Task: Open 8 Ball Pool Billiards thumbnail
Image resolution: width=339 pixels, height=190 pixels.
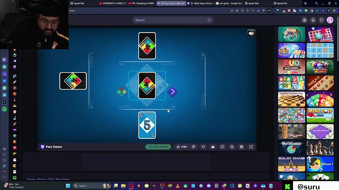Action: point(320,66)
